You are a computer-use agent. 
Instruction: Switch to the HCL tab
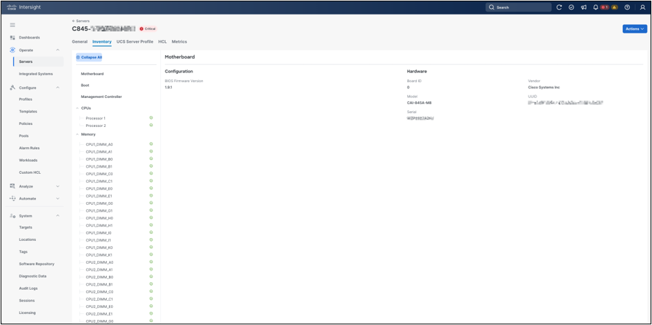pos(163,41)
